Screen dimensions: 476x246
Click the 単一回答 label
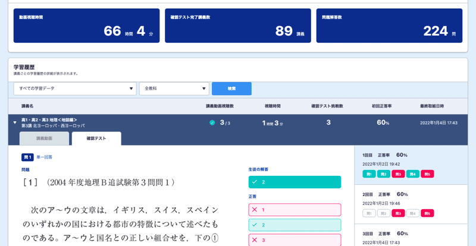click(44, 157)
